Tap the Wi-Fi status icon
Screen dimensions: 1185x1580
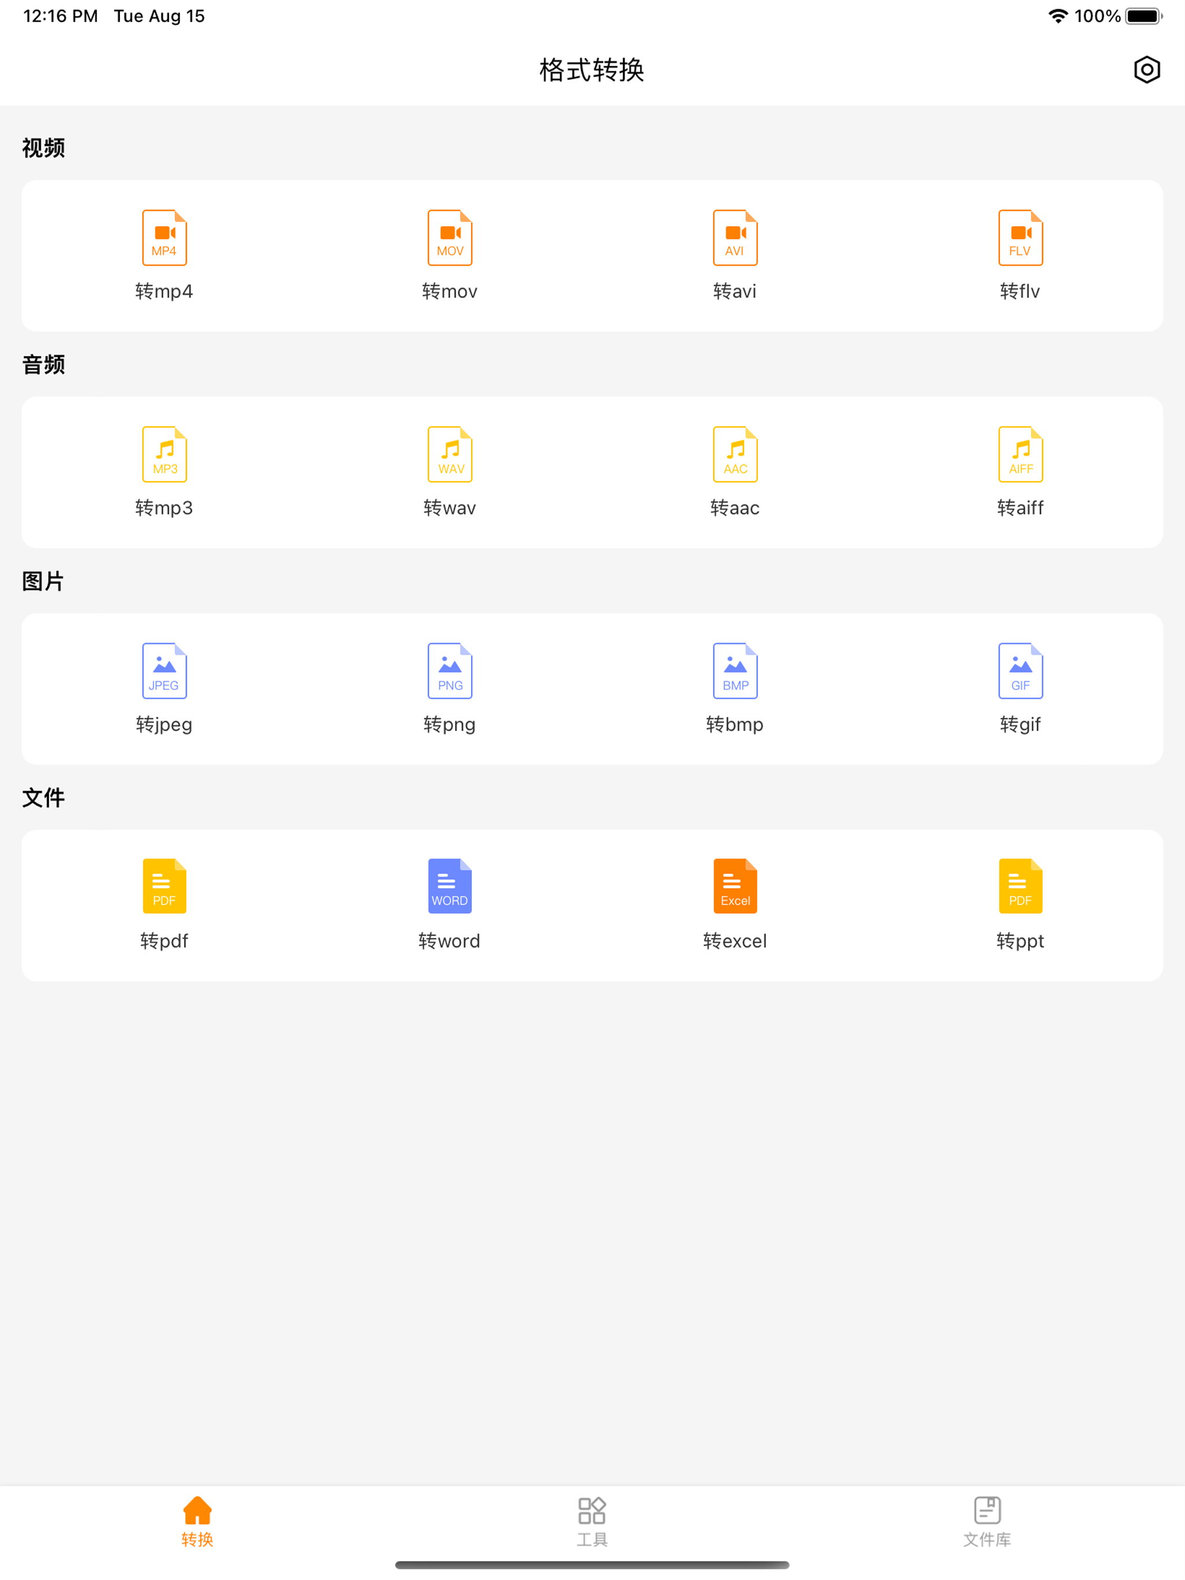1058,16
